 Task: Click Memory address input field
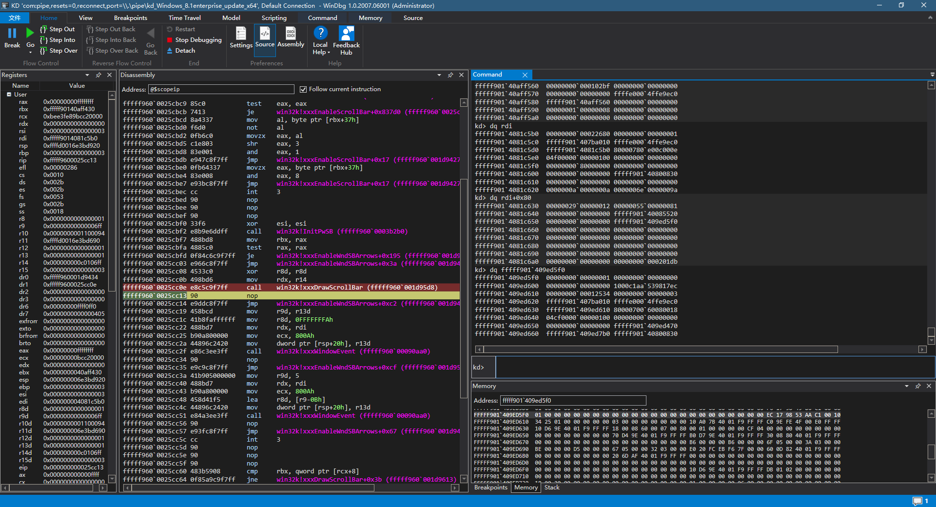(x=573, y=401)
